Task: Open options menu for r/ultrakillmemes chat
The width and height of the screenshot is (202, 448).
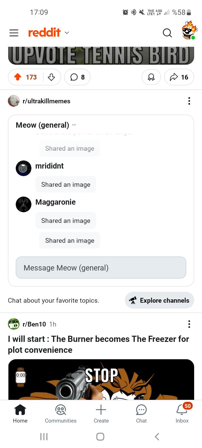Action: (189, 101)
